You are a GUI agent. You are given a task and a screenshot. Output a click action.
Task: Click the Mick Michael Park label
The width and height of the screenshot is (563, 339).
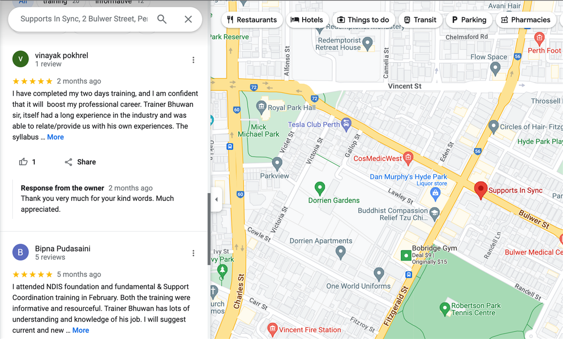(258, 131)
